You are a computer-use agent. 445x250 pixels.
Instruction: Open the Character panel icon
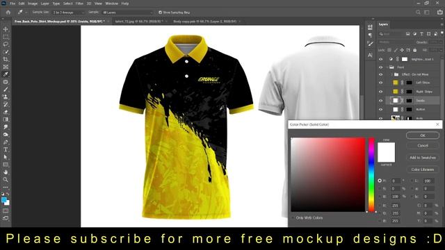(x=370, y=55)
